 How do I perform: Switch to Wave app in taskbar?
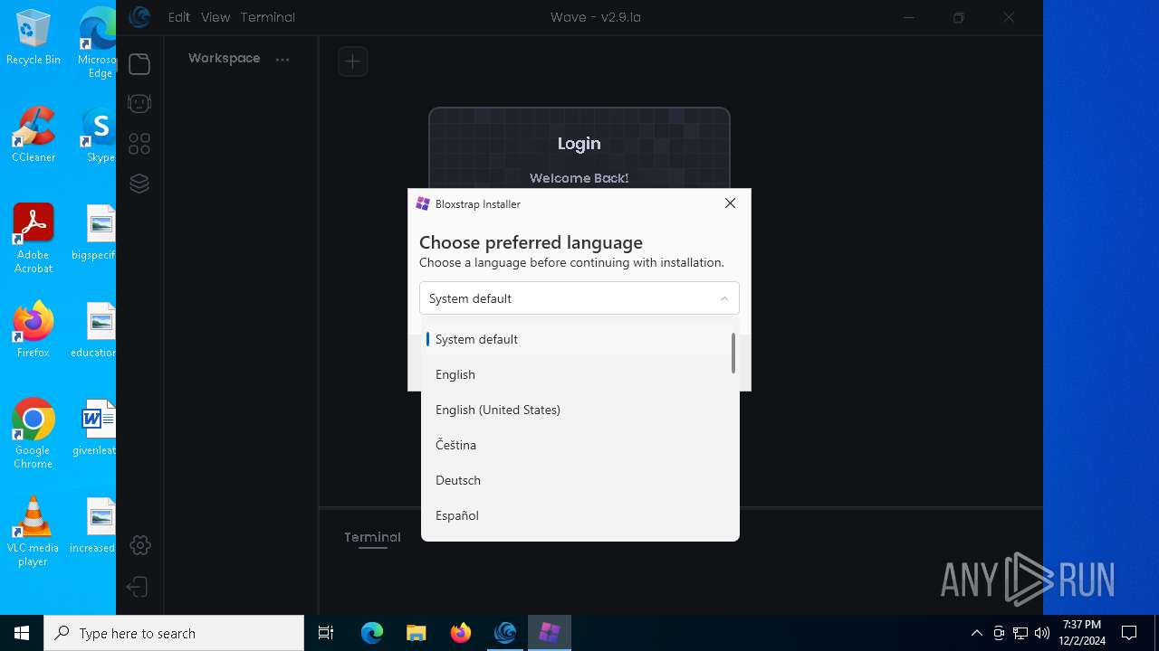tap(505, 633)
